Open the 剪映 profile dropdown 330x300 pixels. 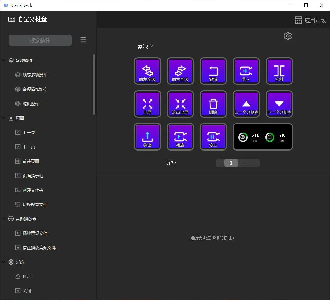145,46
